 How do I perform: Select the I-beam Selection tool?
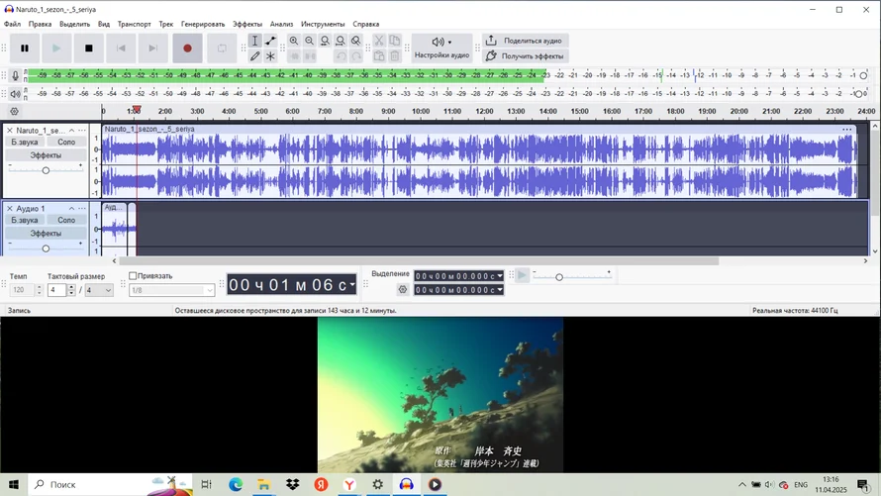254,41
